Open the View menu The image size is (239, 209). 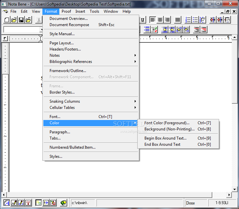click(x=36, y=11)
